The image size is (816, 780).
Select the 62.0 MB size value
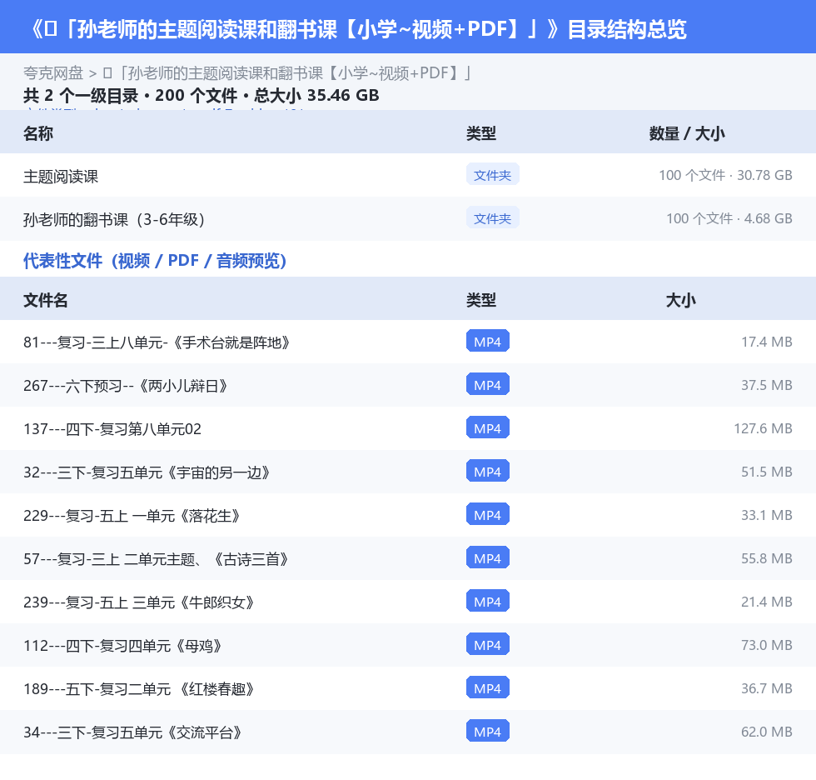(767, 732)
